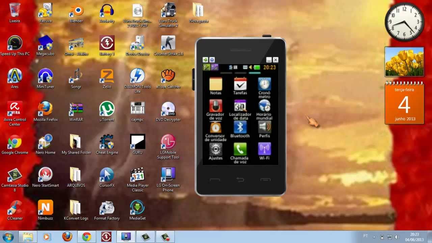This screenshot has width=432, height=243.
Task: Select the Megacubo desktop icon
Action: [46, 46]
